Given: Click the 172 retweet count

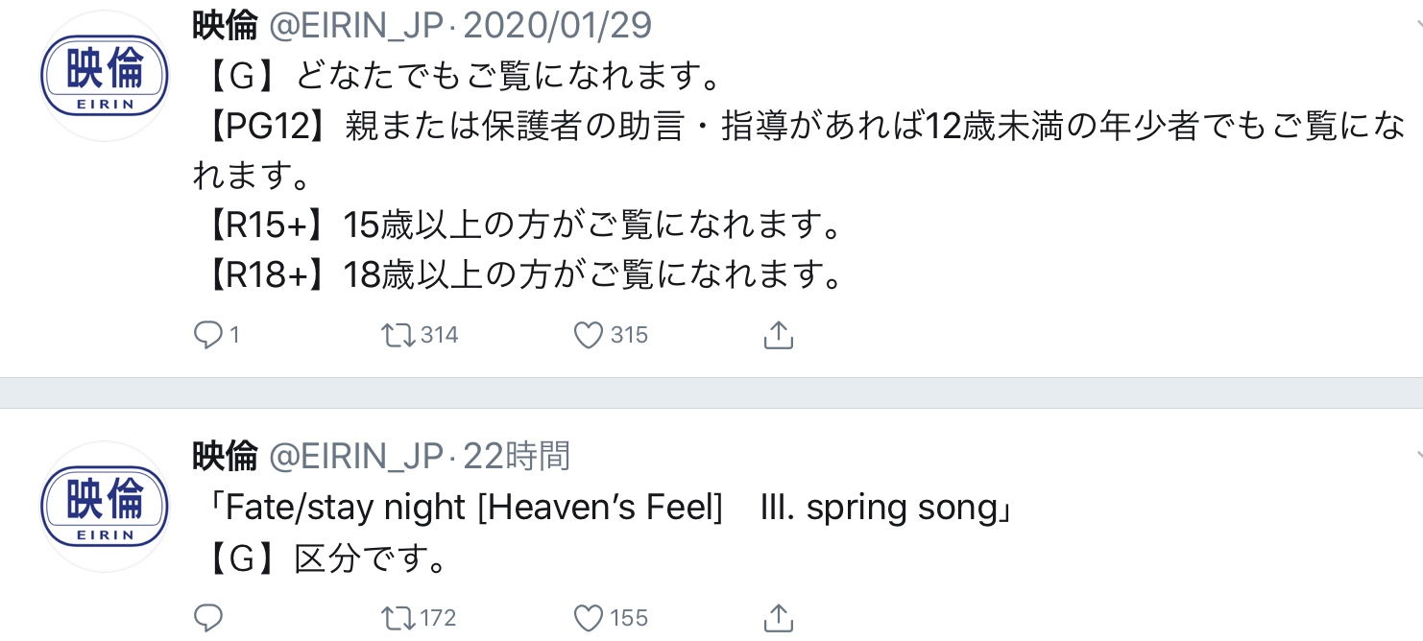Looking at the screenshot, I should coord(437,618).
